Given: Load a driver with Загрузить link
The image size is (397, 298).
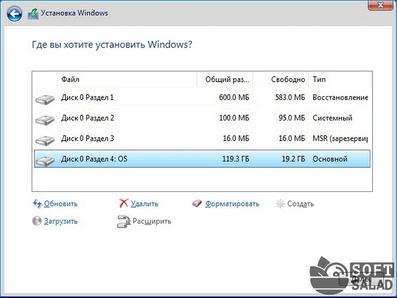Looking at the screenshot, I should [x=61, y=221].
